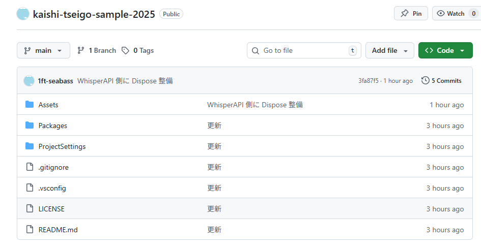
Task: Click the LICENSE file icon
Action: (29, 209)
